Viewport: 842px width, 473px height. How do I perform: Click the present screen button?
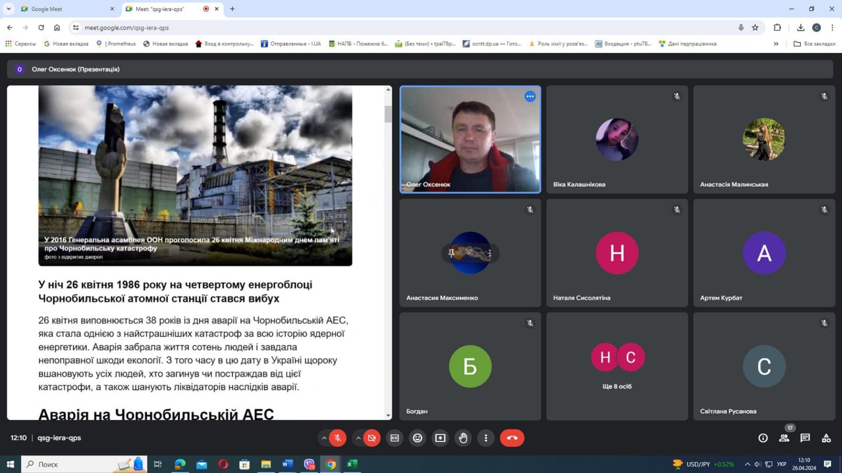point(440,438)
